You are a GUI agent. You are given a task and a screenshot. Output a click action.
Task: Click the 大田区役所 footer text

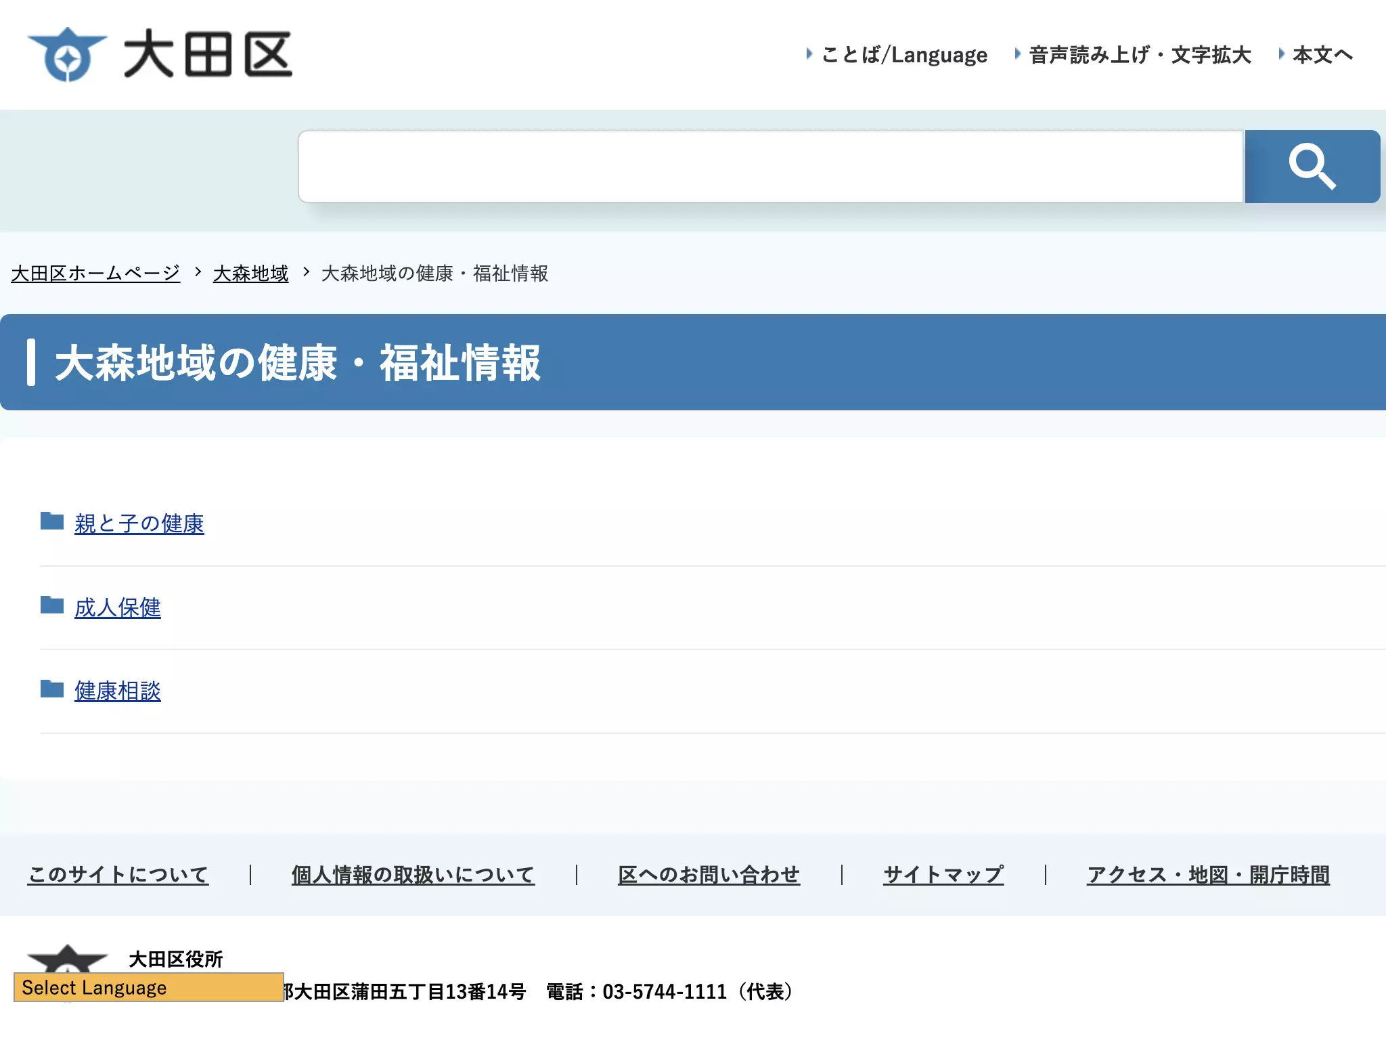(175, 959)
